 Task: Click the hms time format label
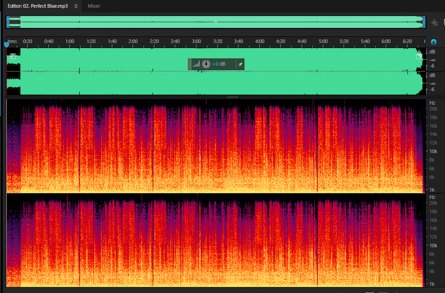[12, 42]
